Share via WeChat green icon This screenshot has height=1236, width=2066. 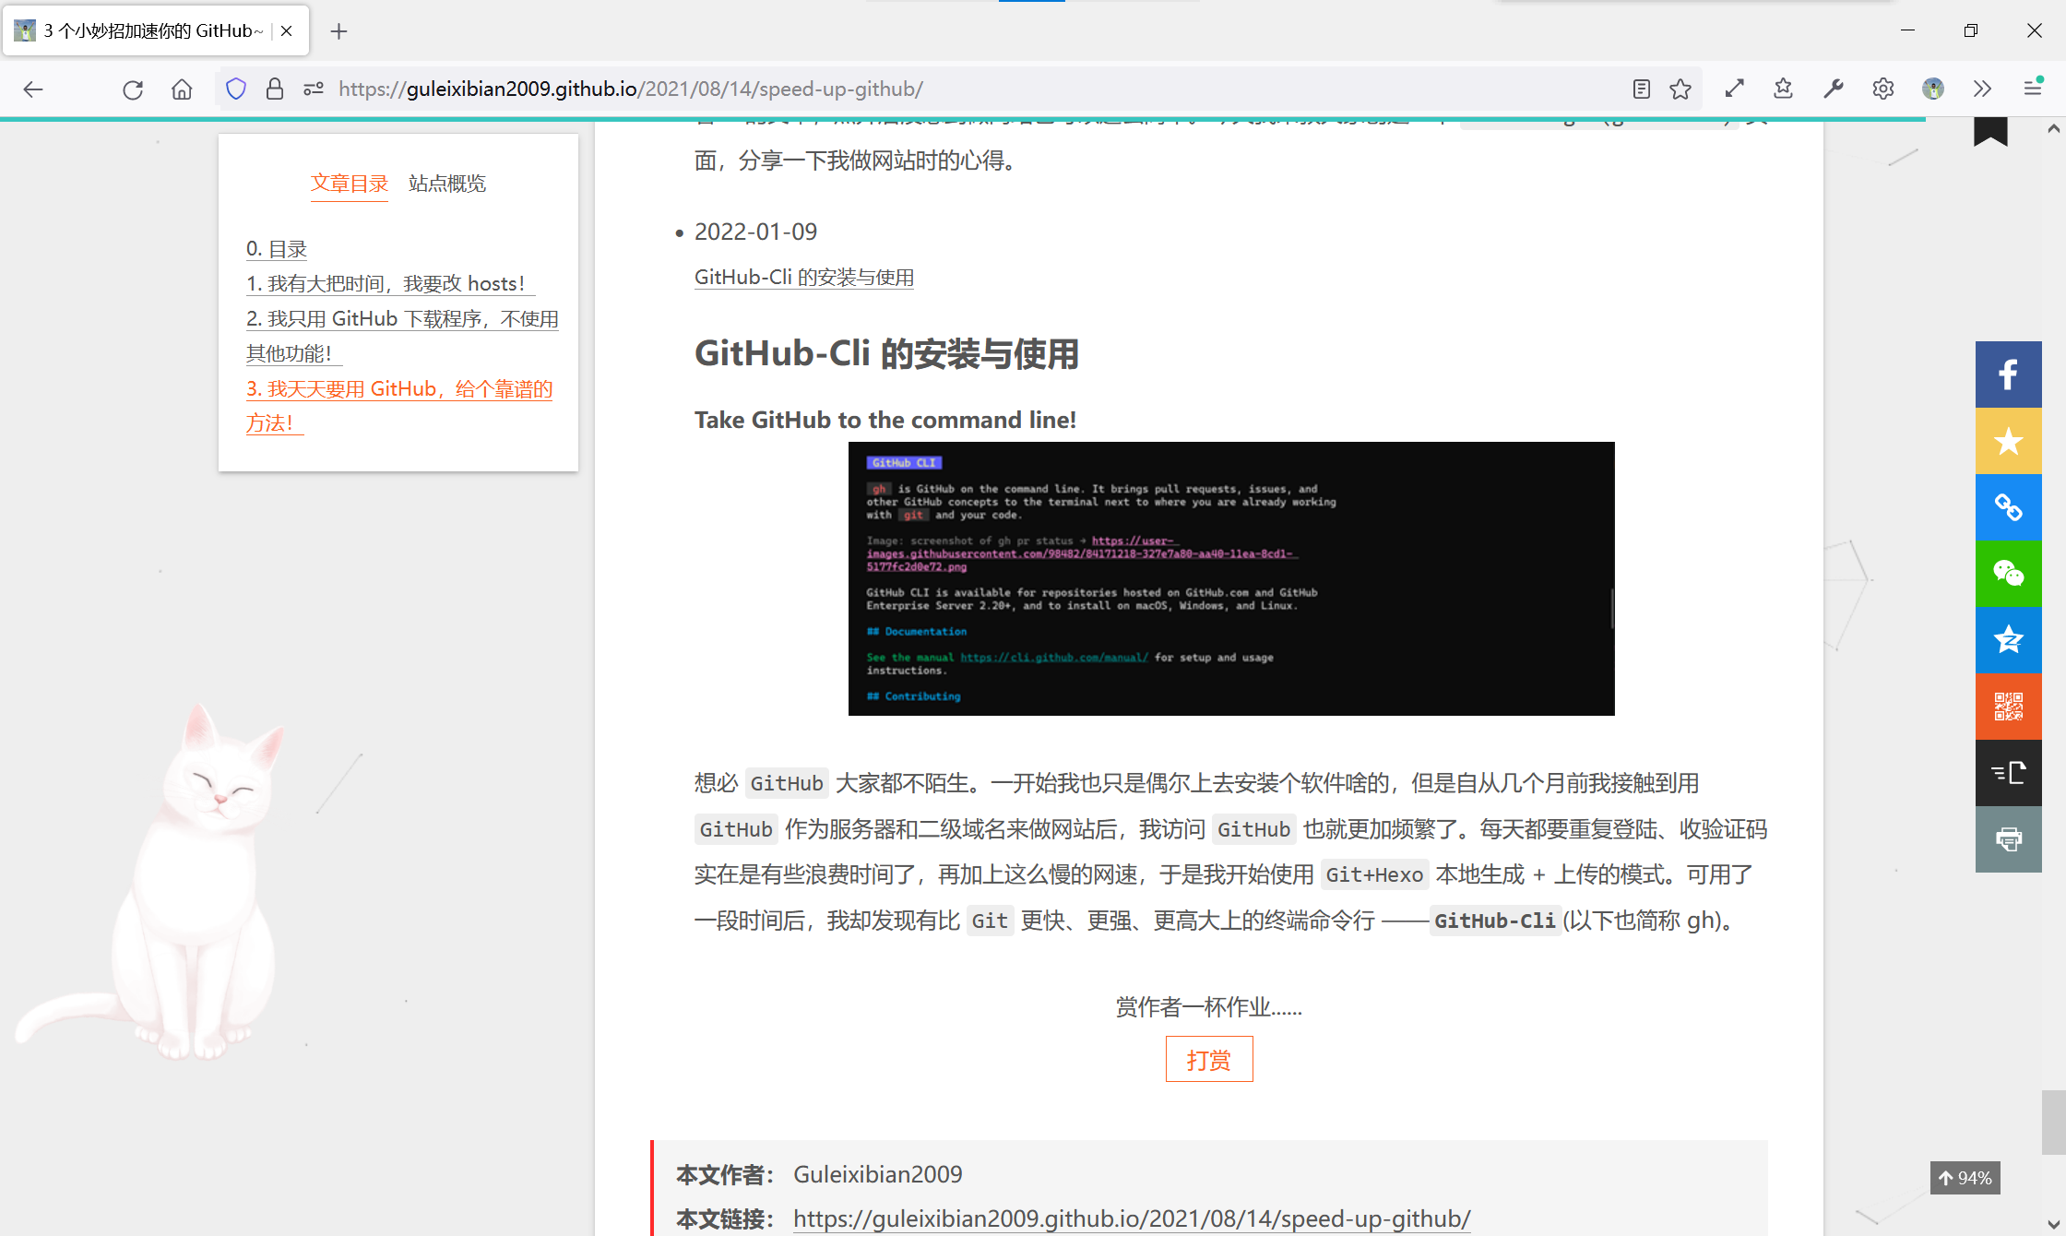[2008, 574]
